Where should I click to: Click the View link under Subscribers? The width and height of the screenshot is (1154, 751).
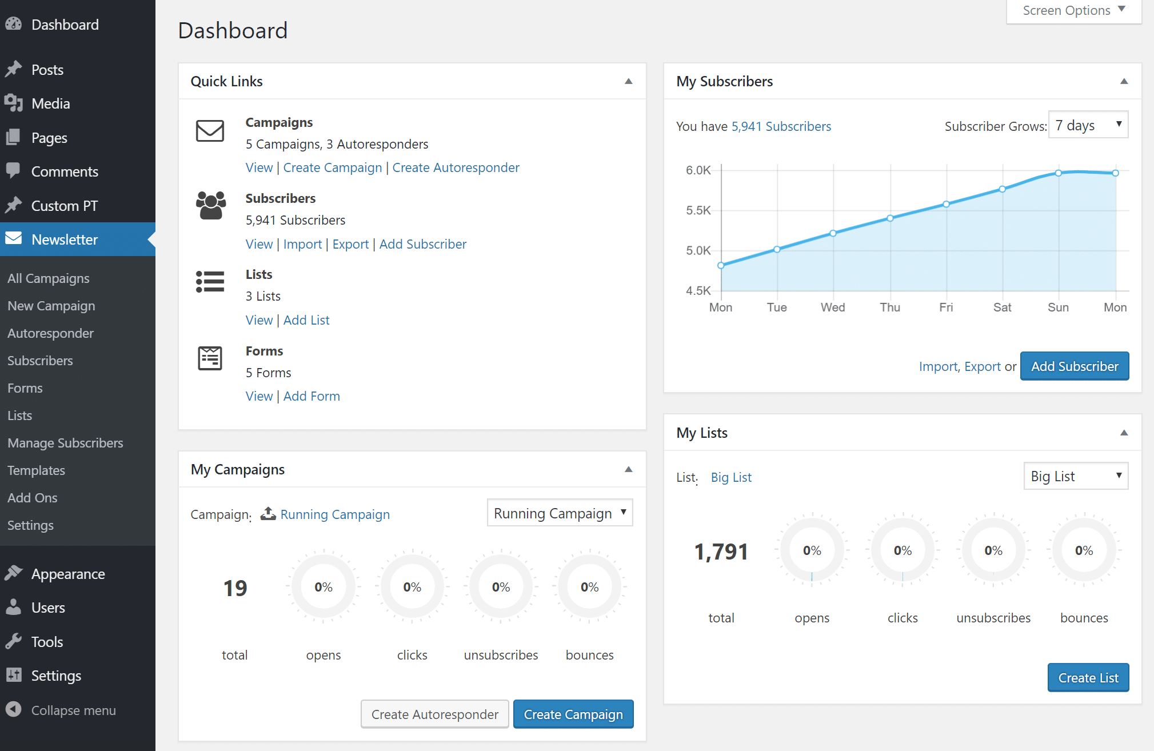point(258,244)
